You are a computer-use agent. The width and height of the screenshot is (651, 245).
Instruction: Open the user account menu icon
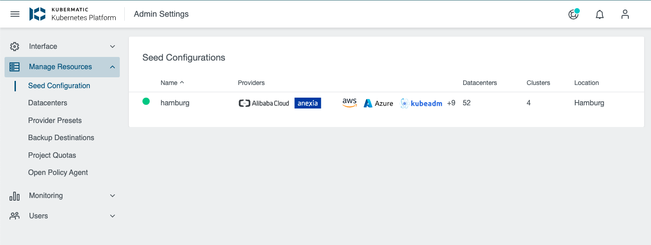(625, 14)
